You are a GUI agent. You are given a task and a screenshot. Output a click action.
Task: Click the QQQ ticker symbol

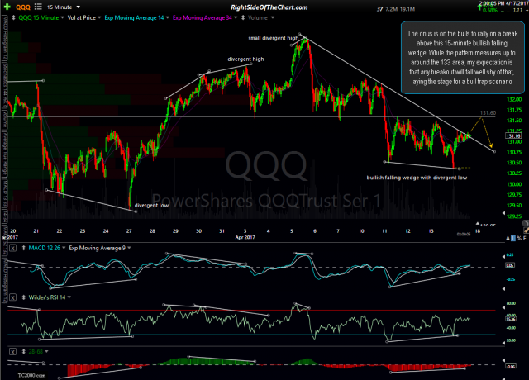(x=23, y=7)
